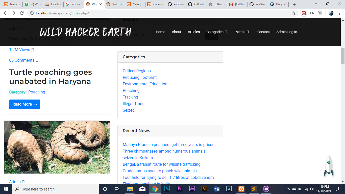Open the shopping cart extension icon

(320, 13)
